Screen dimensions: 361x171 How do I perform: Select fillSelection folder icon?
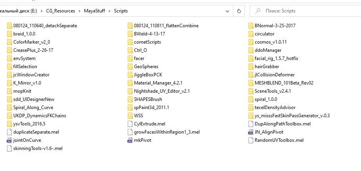point(9,67)
